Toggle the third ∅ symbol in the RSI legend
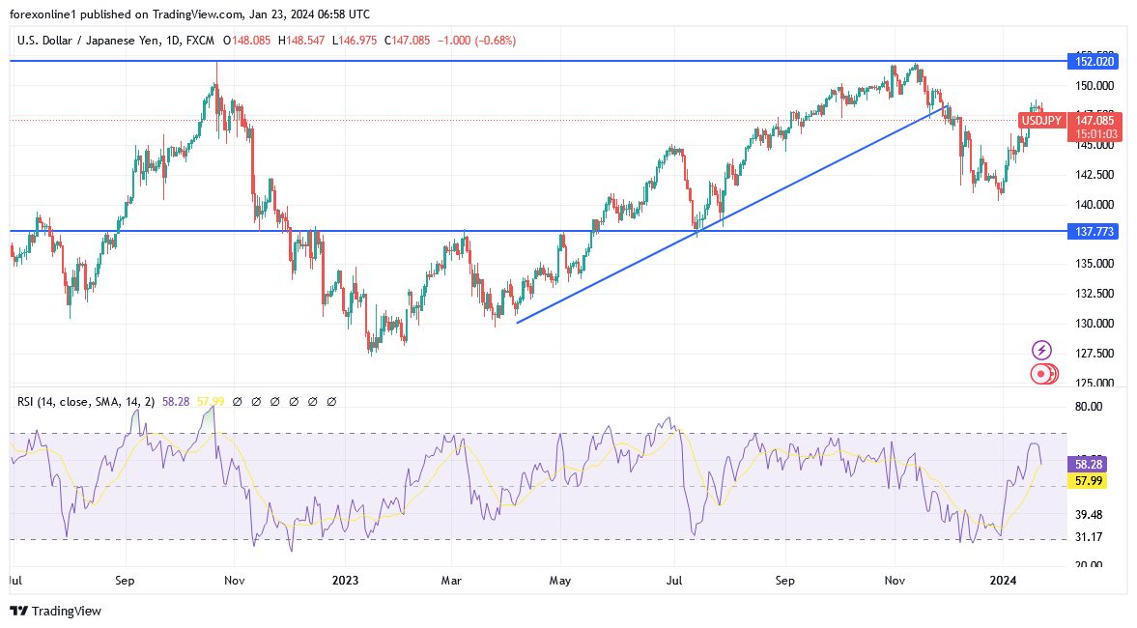The height and width of the screenshot is (628, 1137). (274, 400)
